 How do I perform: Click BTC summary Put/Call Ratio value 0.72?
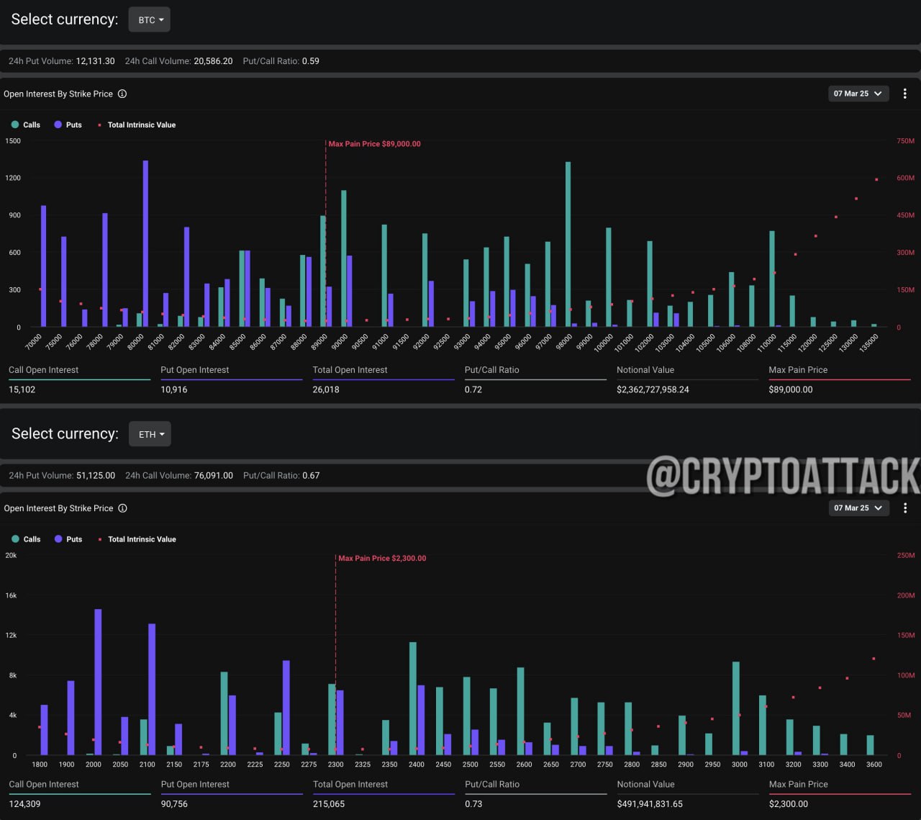[473, 389]
